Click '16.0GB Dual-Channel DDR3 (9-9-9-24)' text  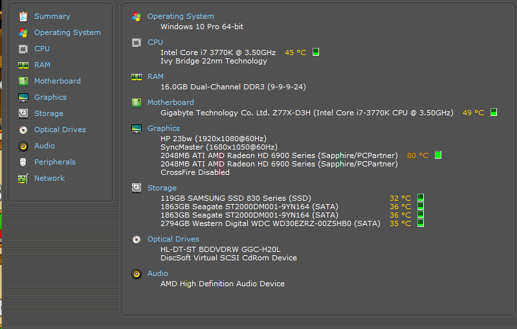click(233, 87)
